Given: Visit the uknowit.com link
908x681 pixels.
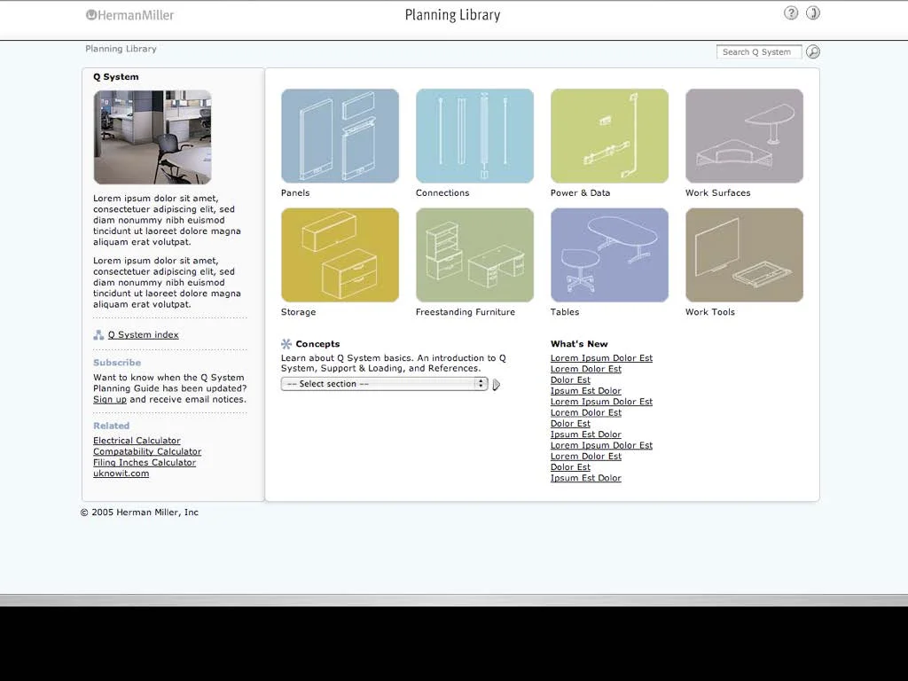Looking at the screenshot, I should [121, 474].
